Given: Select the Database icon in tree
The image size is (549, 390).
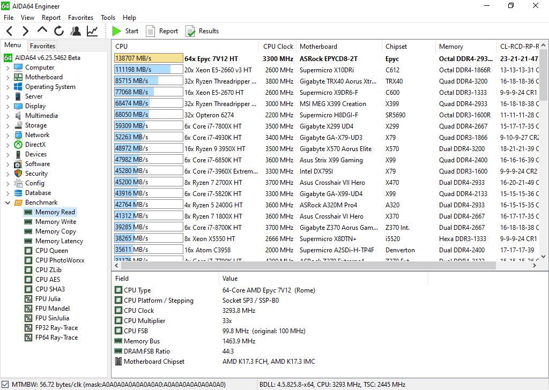Looking at the screenshot, I should point(18,193).
